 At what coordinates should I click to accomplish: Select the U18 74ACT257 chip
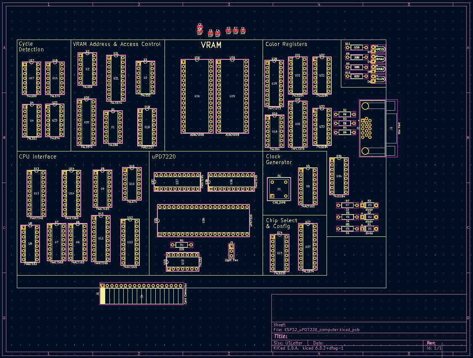click(x=147, y=127)
